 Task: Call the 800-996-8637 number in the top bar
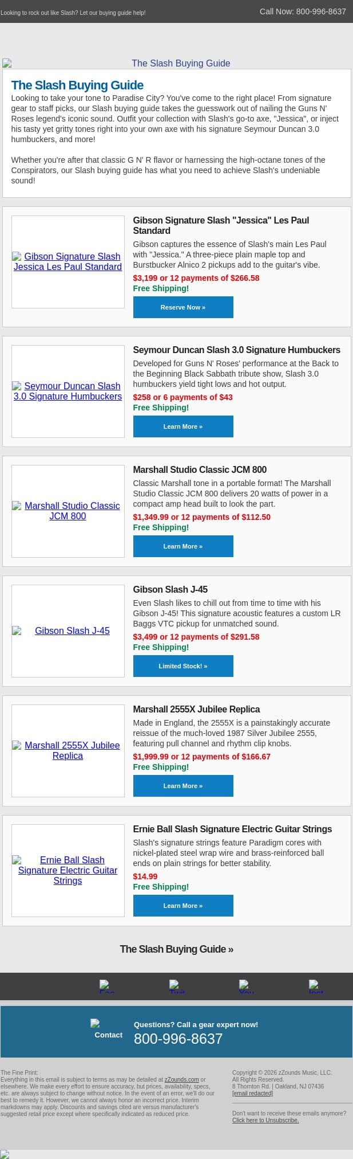[x=321, y=11]
